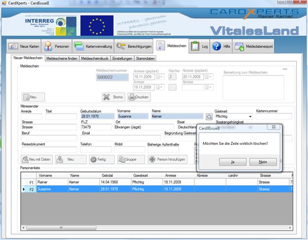The width and height of the screenshot is (308, 240).
Task: Click the Bisherige Aufenthalte field
Action: coord(163,150)
